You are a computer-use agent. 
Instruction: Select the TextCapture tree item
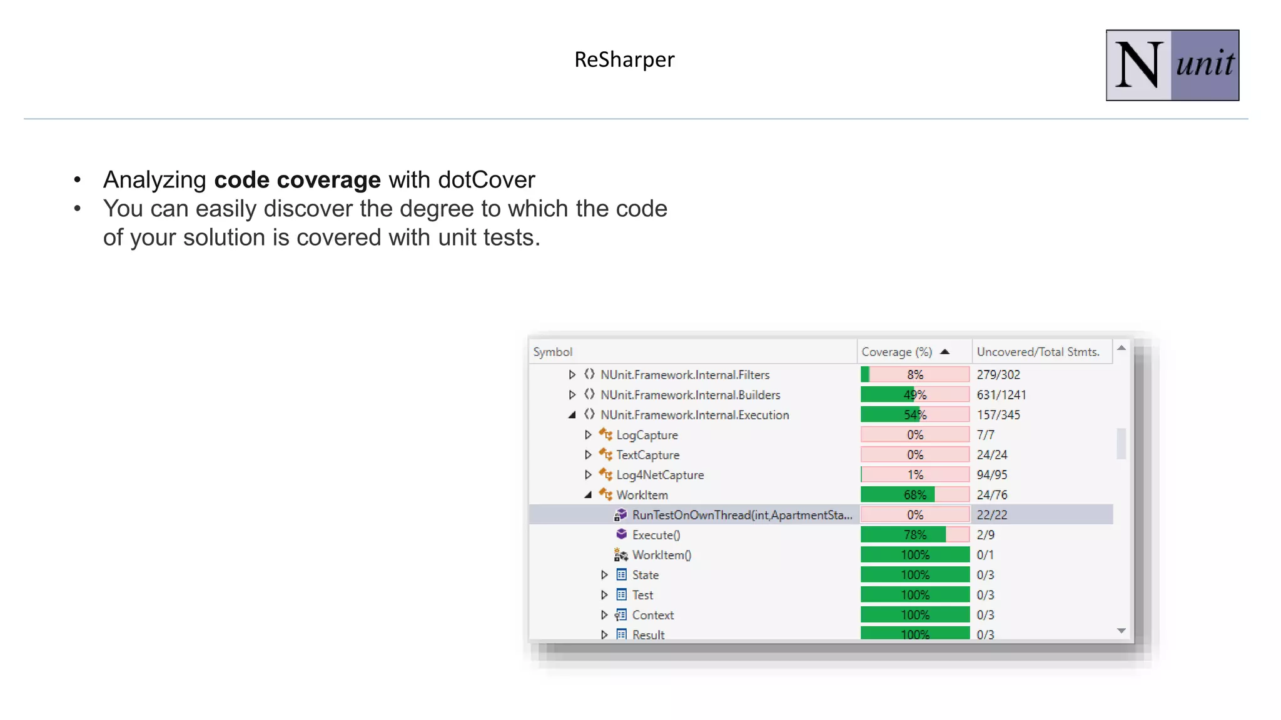coord(647,455)
